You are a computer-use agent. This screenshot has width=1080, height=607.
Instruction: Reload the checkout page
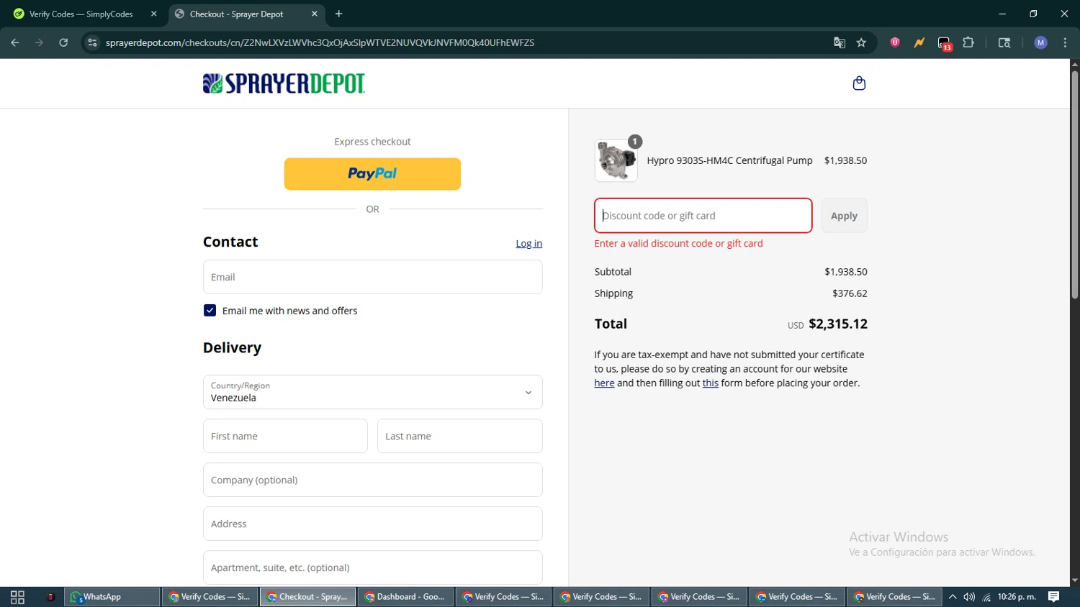pyautogui.click(x=63, y=42)
